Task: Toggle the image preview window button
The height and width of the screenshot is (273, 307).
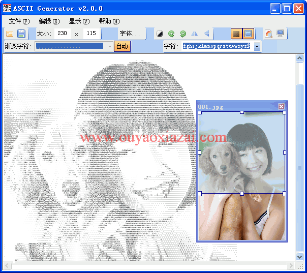Action: (x=248, y=34)
